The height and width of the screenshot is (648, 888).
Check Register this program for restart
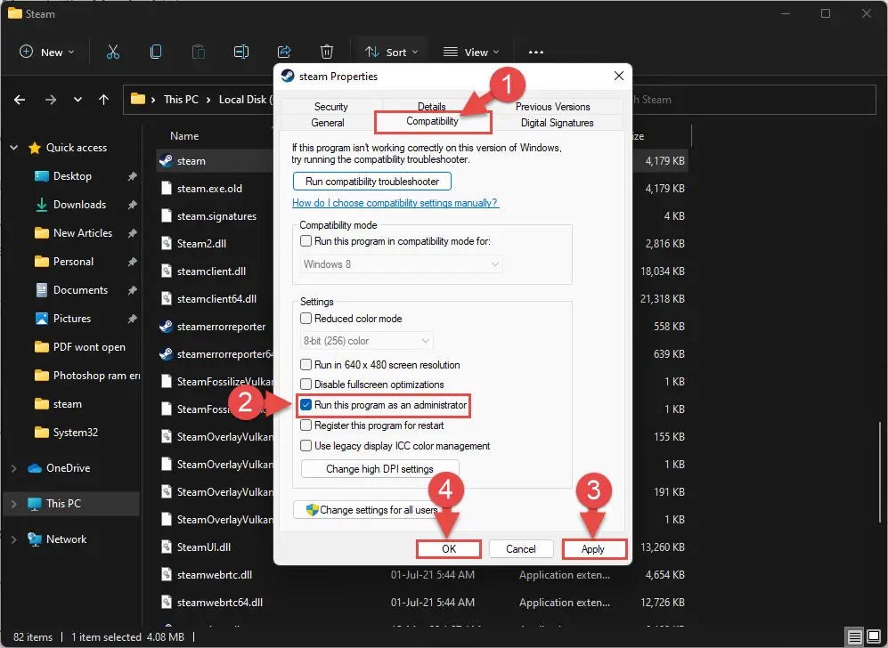click(306, 425)
